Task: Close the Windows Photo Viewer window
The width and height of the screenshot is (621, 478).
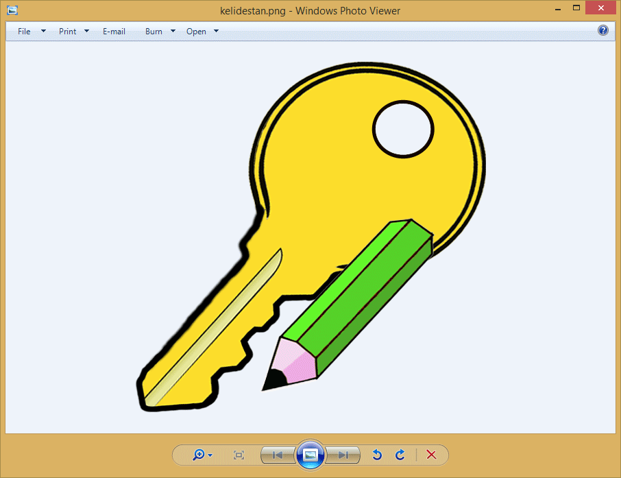Action: pos(601,8)
